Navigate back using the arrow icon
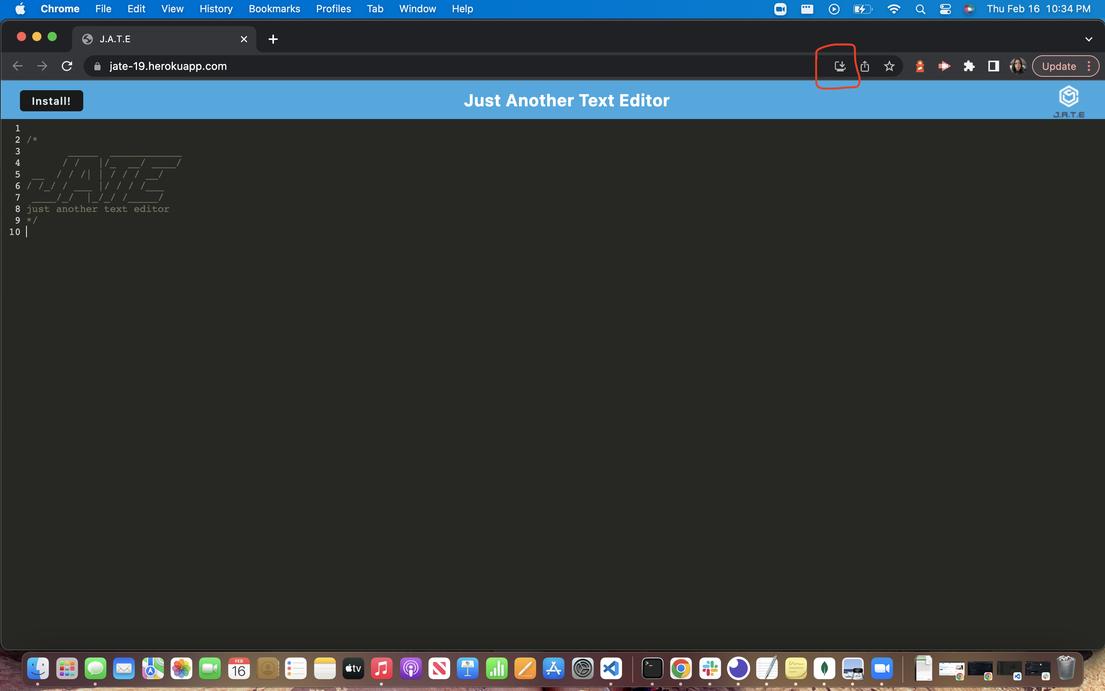The height and width of the screenshot is (691, 1105). (17, 66)
